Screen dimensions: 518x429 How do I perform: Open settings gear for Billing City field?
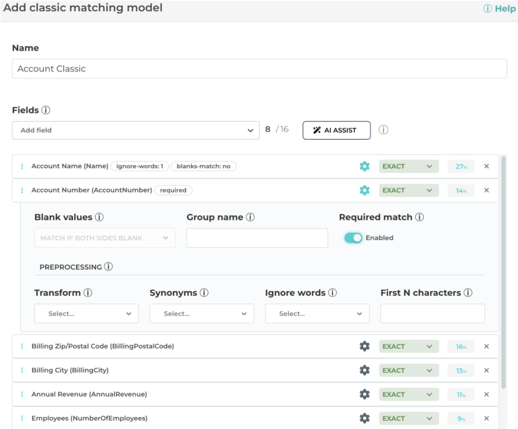click(x=364, y=370)
